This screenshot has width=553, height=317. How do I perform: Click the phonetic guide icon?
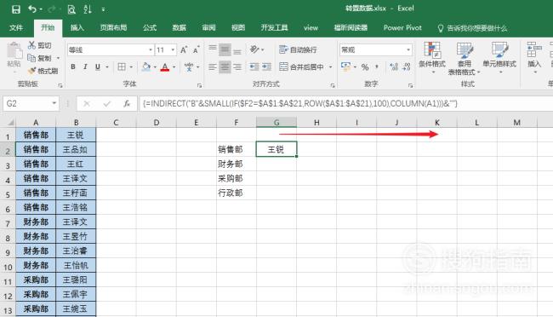click(x=189, y=66)
